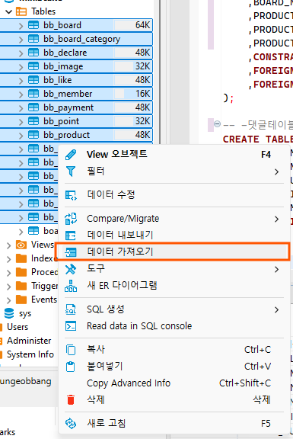Screen dimensions: 293x439
Task: Click the red trash 삭제 icon
Action: tap(71, 400)
